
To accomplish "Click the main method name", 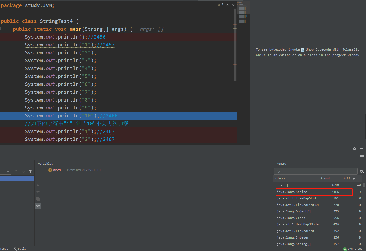I will (x=76, y=29).
